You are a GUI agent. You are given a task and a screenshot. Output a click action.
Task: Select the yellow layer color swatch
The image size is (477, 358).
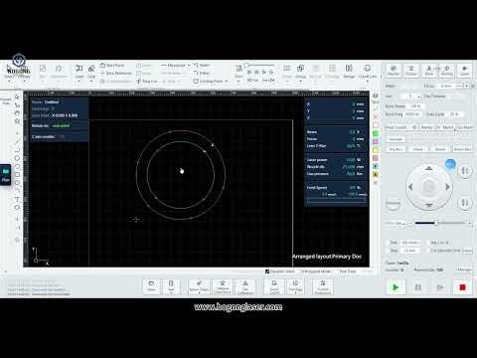(x=376, y=150)
